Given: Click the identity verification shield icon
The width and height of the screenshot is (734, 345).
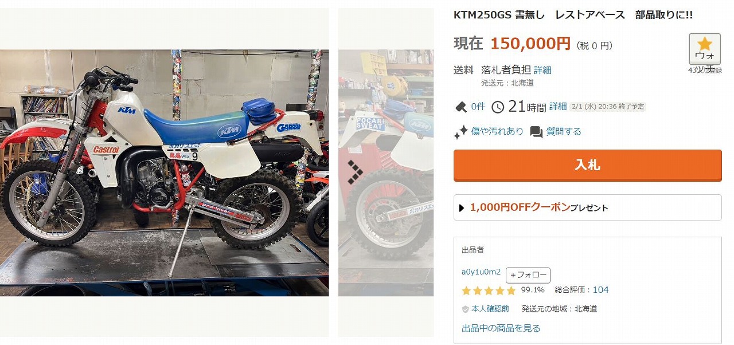Looking at the screenshot, I should (465, 309).
